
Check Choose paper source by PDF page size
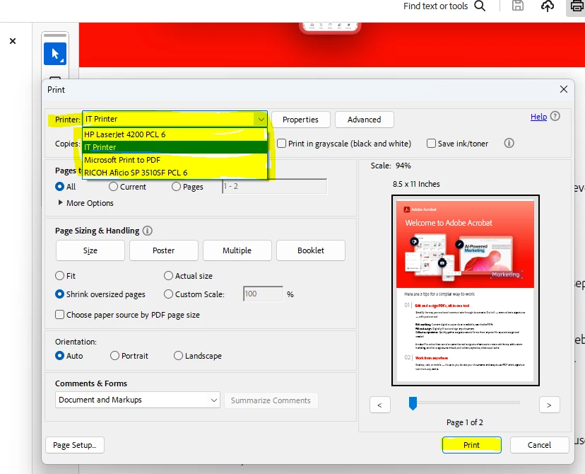[x=59, y=315]
